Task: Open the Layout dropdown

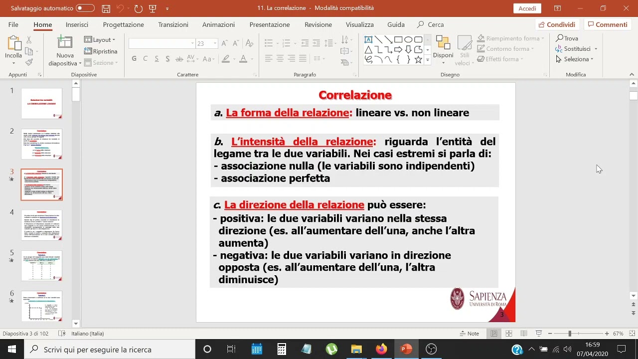Action: tap(100, 39)
